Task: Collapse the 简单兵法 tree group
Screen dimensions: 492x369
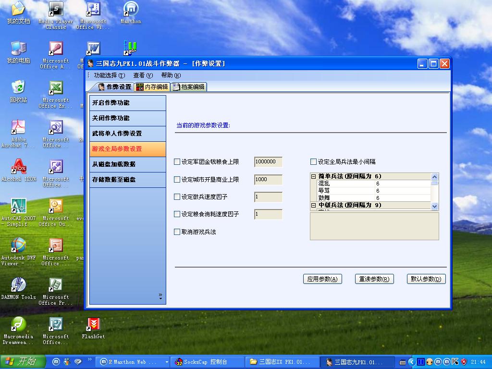Action: point(314,176)
